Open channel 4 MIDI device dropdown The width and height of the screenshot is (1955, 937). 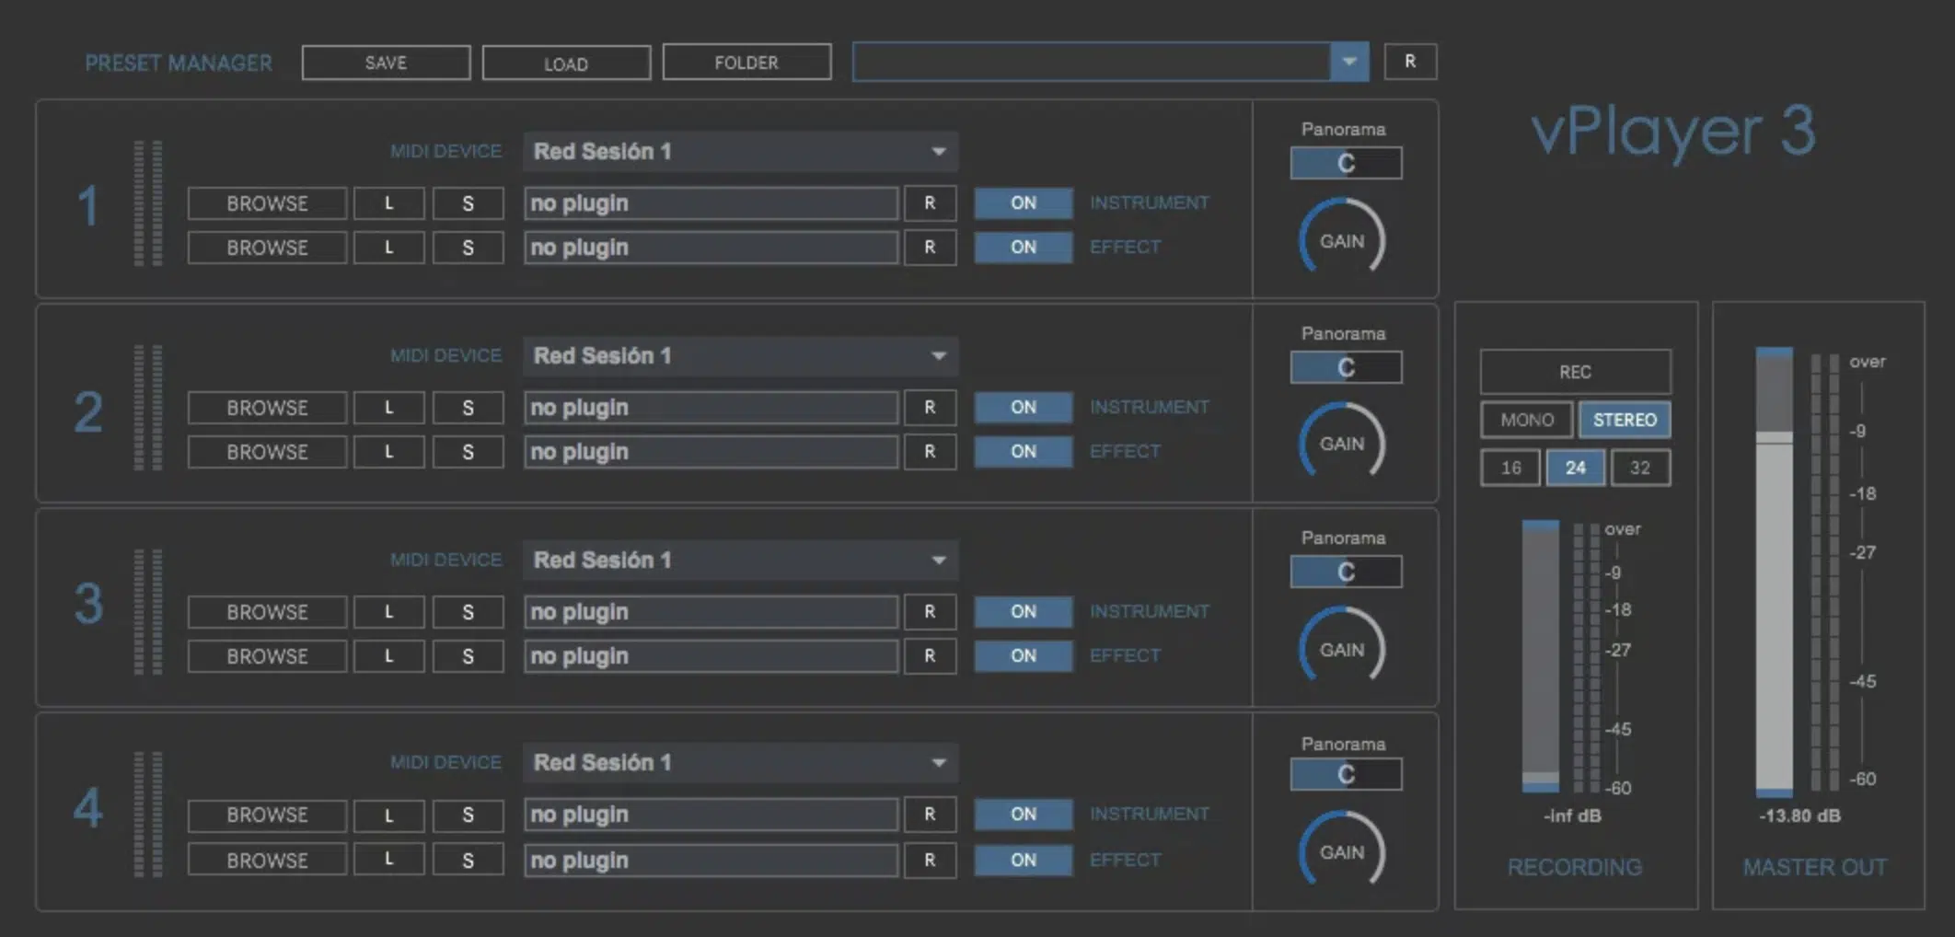pos(740,762)
